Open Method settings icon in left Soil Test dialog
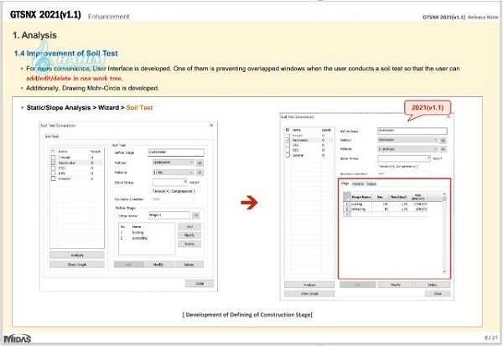This screenshot has height=346, width=503. 200,163
